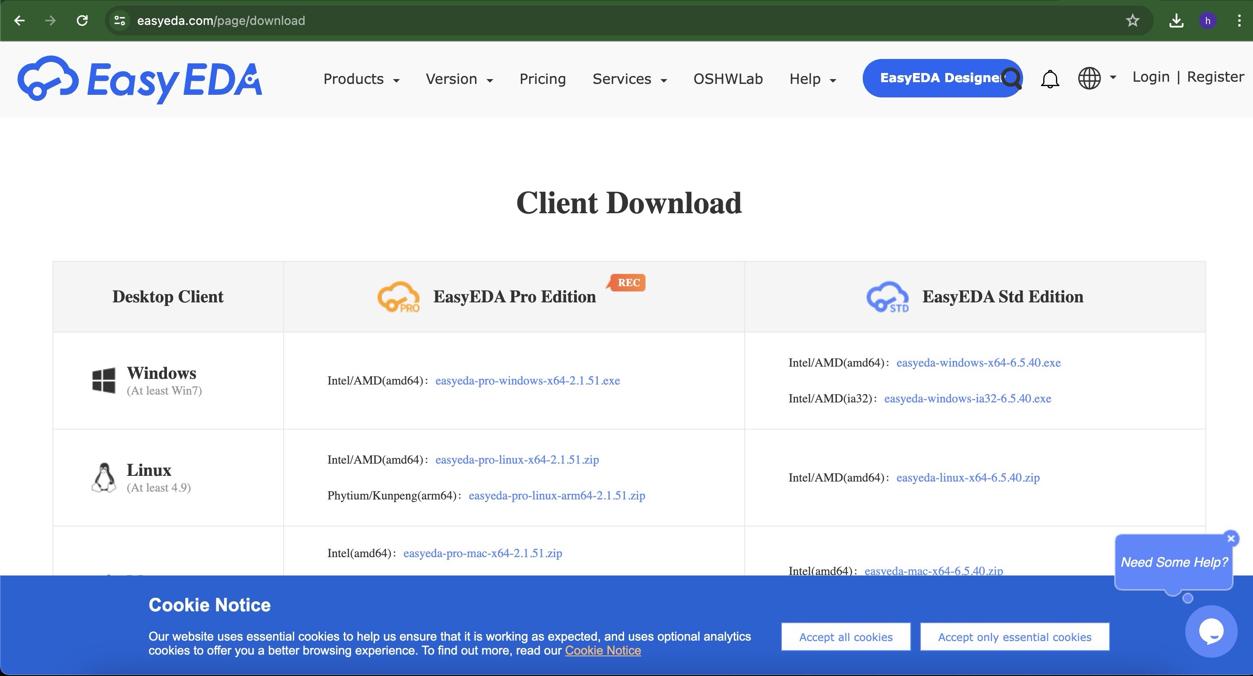This screenshot has width=1253, height=676.
Task: Click Accept only essential cookies
Action: [1014, 637]
